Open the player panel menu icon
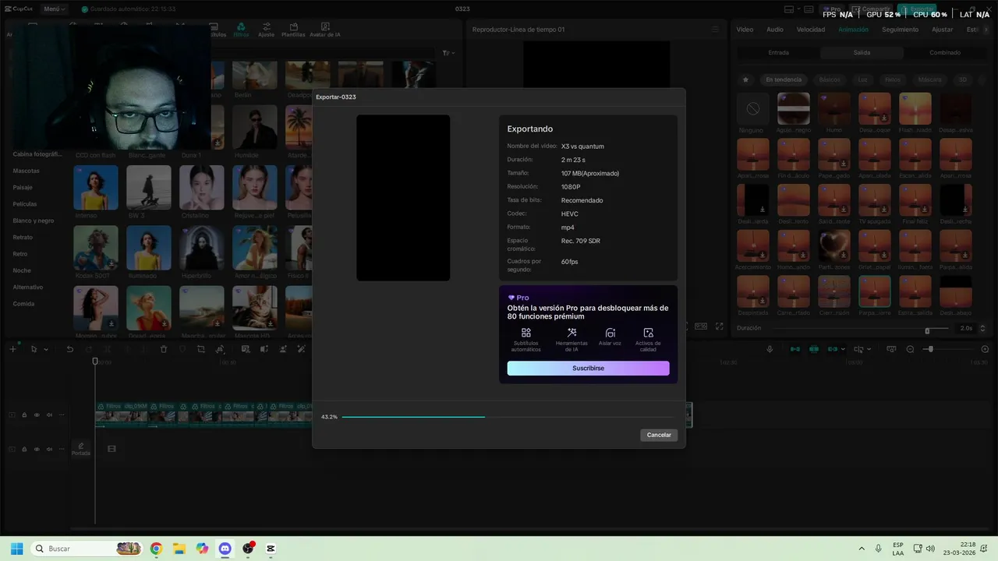Screen dimensions: 998x561 pyautogui.click(x=715, y=30)
